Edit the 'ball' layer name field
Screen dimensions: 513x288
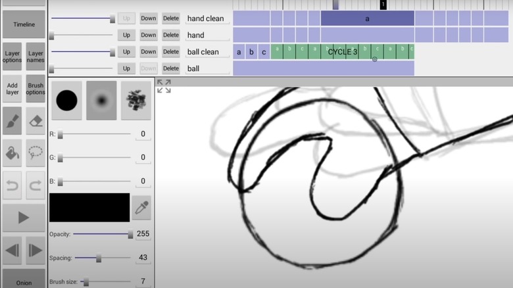click(207, 69)
